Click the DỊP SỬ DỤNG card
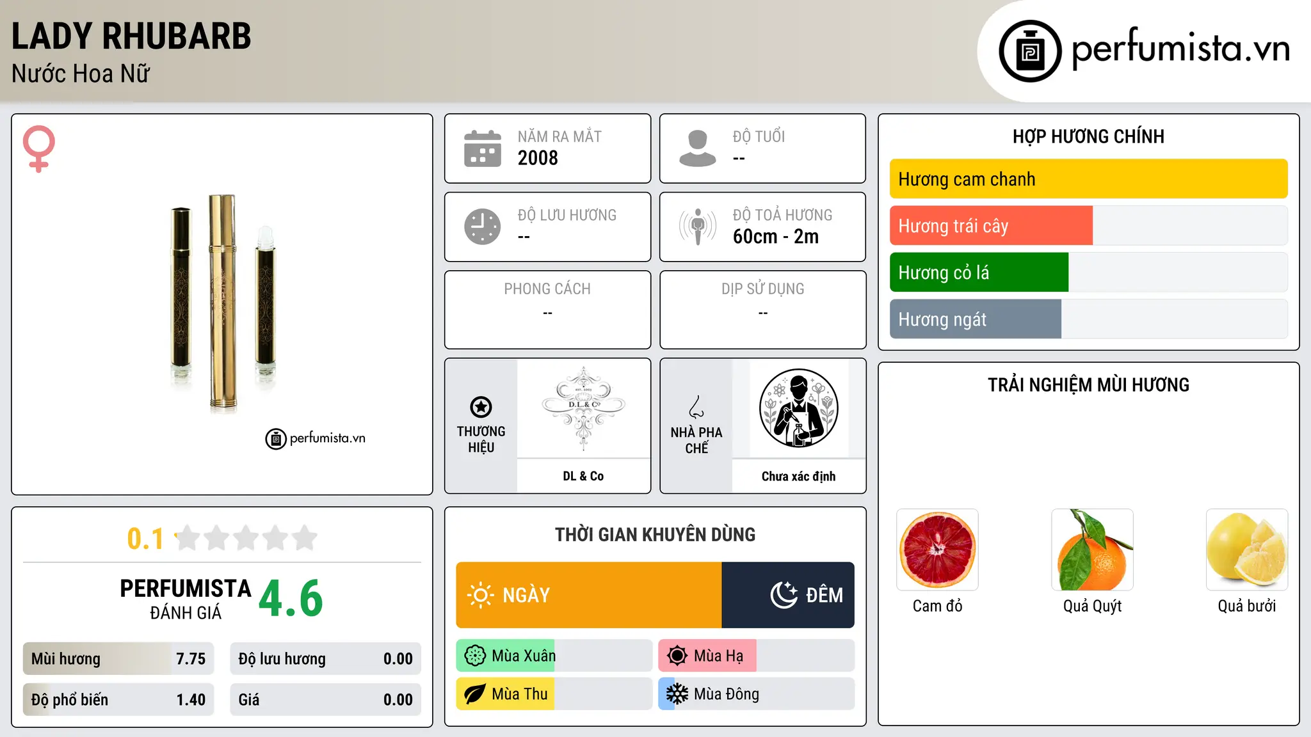The image size is (1311, 737). [x=763, y=310]
